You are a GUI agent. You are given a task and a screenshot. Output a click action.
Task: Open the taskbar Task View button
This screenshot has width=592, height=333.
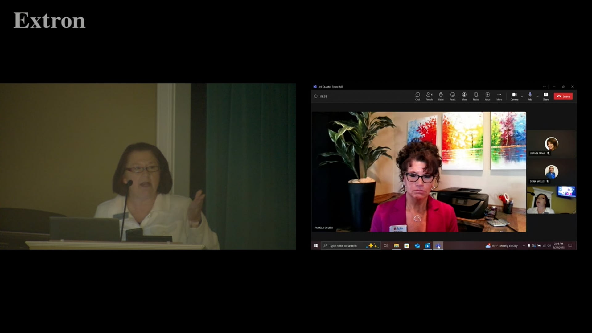pos(385,246)
